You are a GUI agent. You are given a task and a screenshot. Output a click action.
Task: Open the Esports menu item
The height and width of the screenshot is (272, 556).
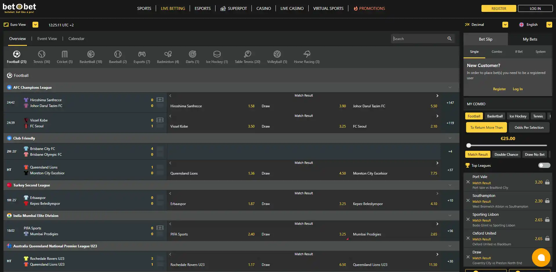click(x=202, y=8)
